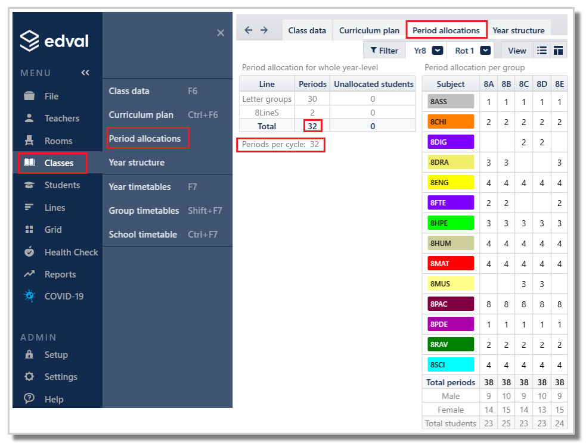Click the Unallocated students column header
Viewport: 586px width, 446px height.
373,84
